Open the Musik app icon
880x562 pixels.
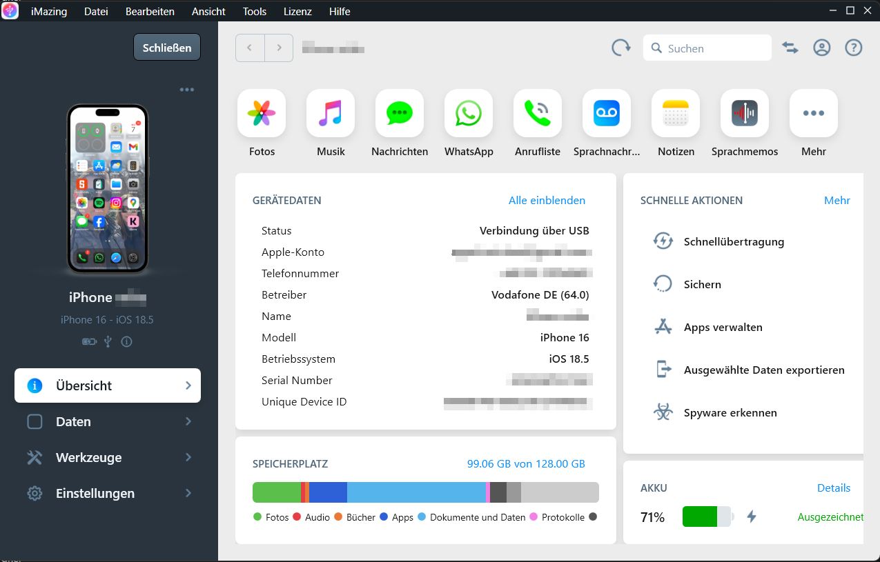331,113
